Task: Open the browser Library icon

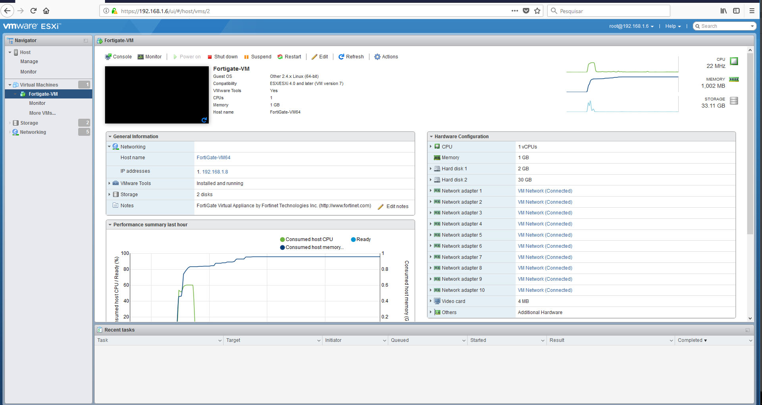Action: (724, 11)
